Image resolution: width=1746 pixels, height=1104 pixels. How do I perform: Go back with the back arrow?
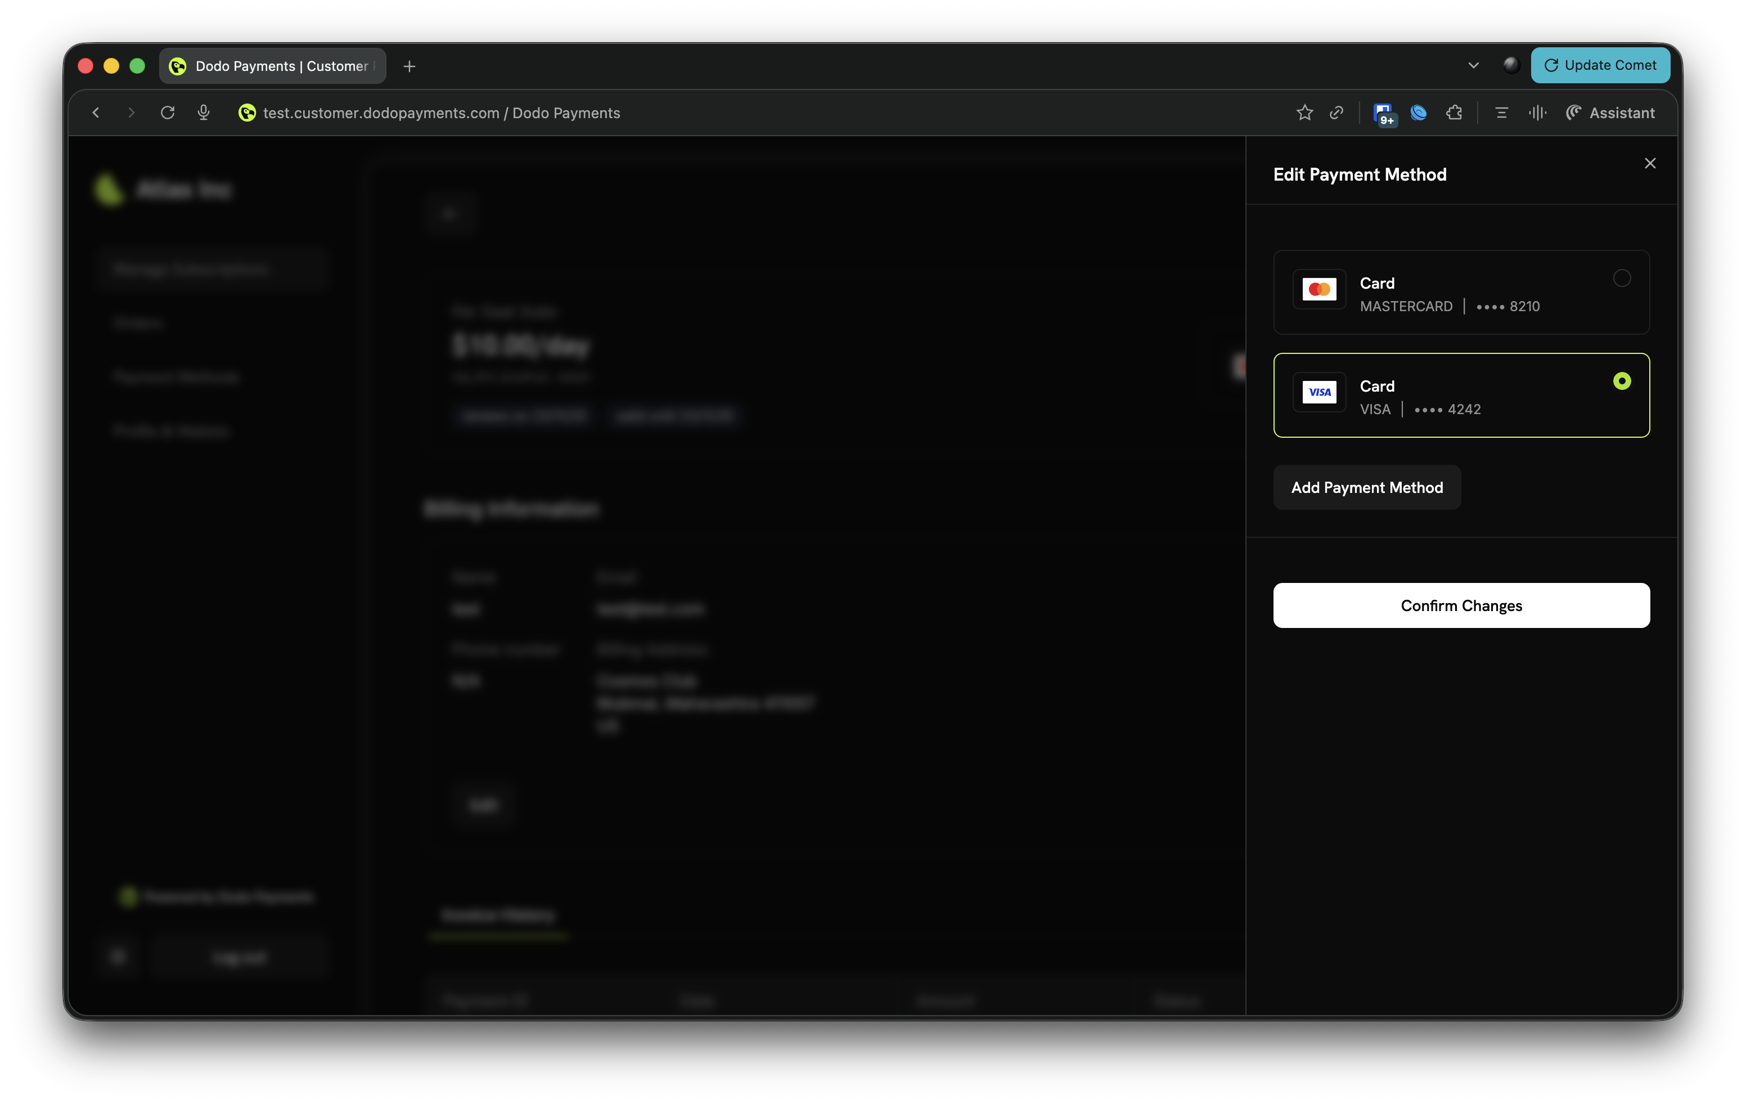[96, 113]
